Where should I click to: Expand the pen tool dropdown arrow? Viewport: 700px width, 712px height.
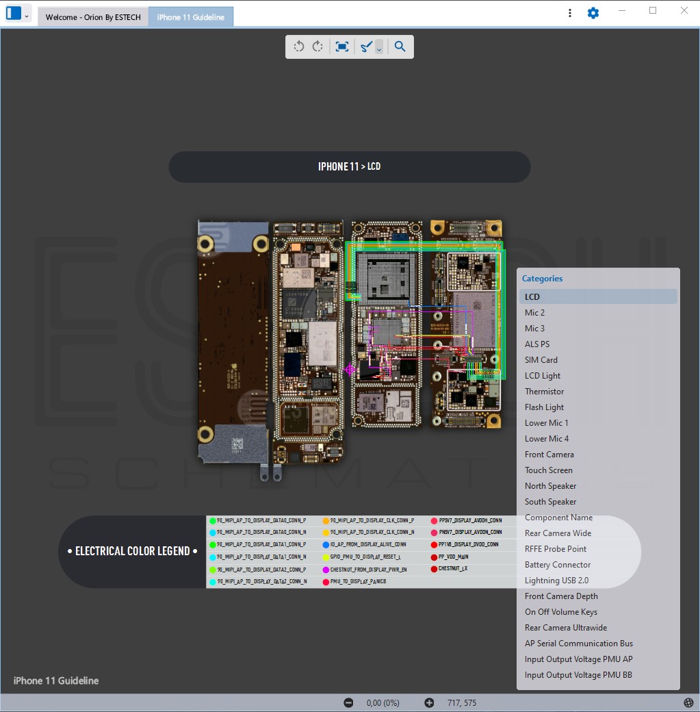379,48
